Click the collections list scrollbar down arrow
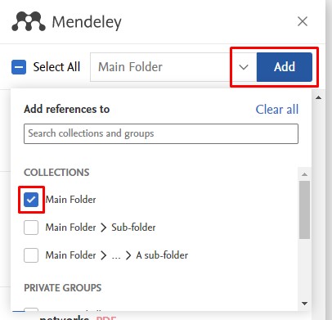Viewport: 332px width, 320px height. [304, 304]
